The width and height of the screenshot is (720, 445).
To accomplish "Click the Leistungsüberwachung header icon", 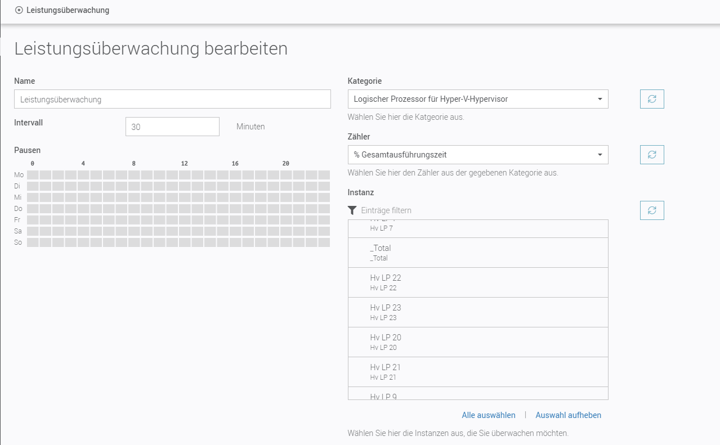I will coord(19,10).
